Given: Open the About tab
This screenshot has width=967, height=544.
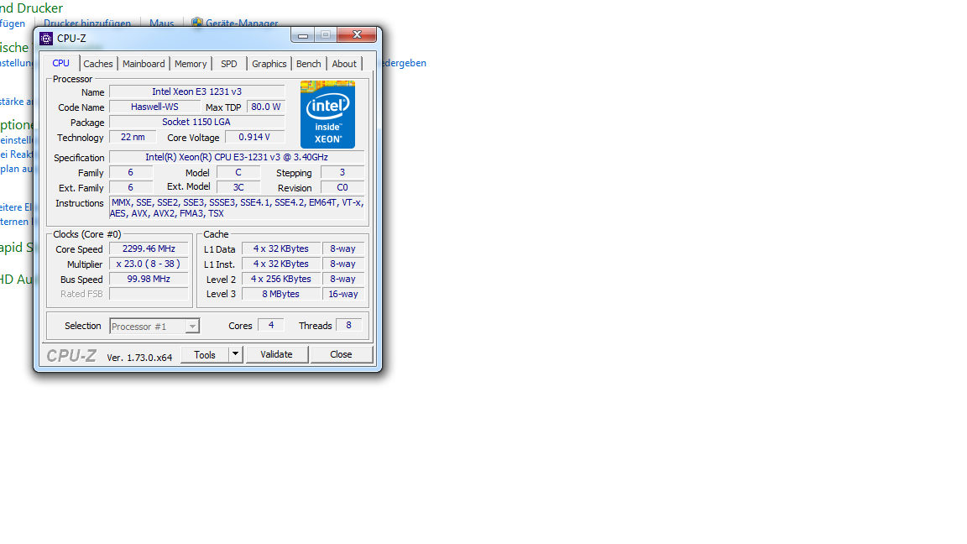Looking at the screenshot, I should click(344, 64).
